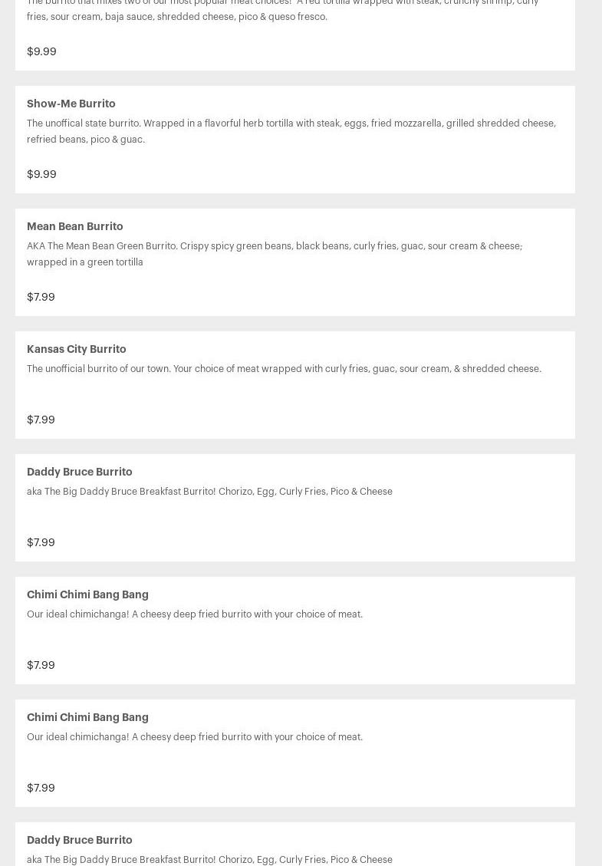602x866 pixels.
Task: Click the first chimichanga description text
Action: pos(195,614)
